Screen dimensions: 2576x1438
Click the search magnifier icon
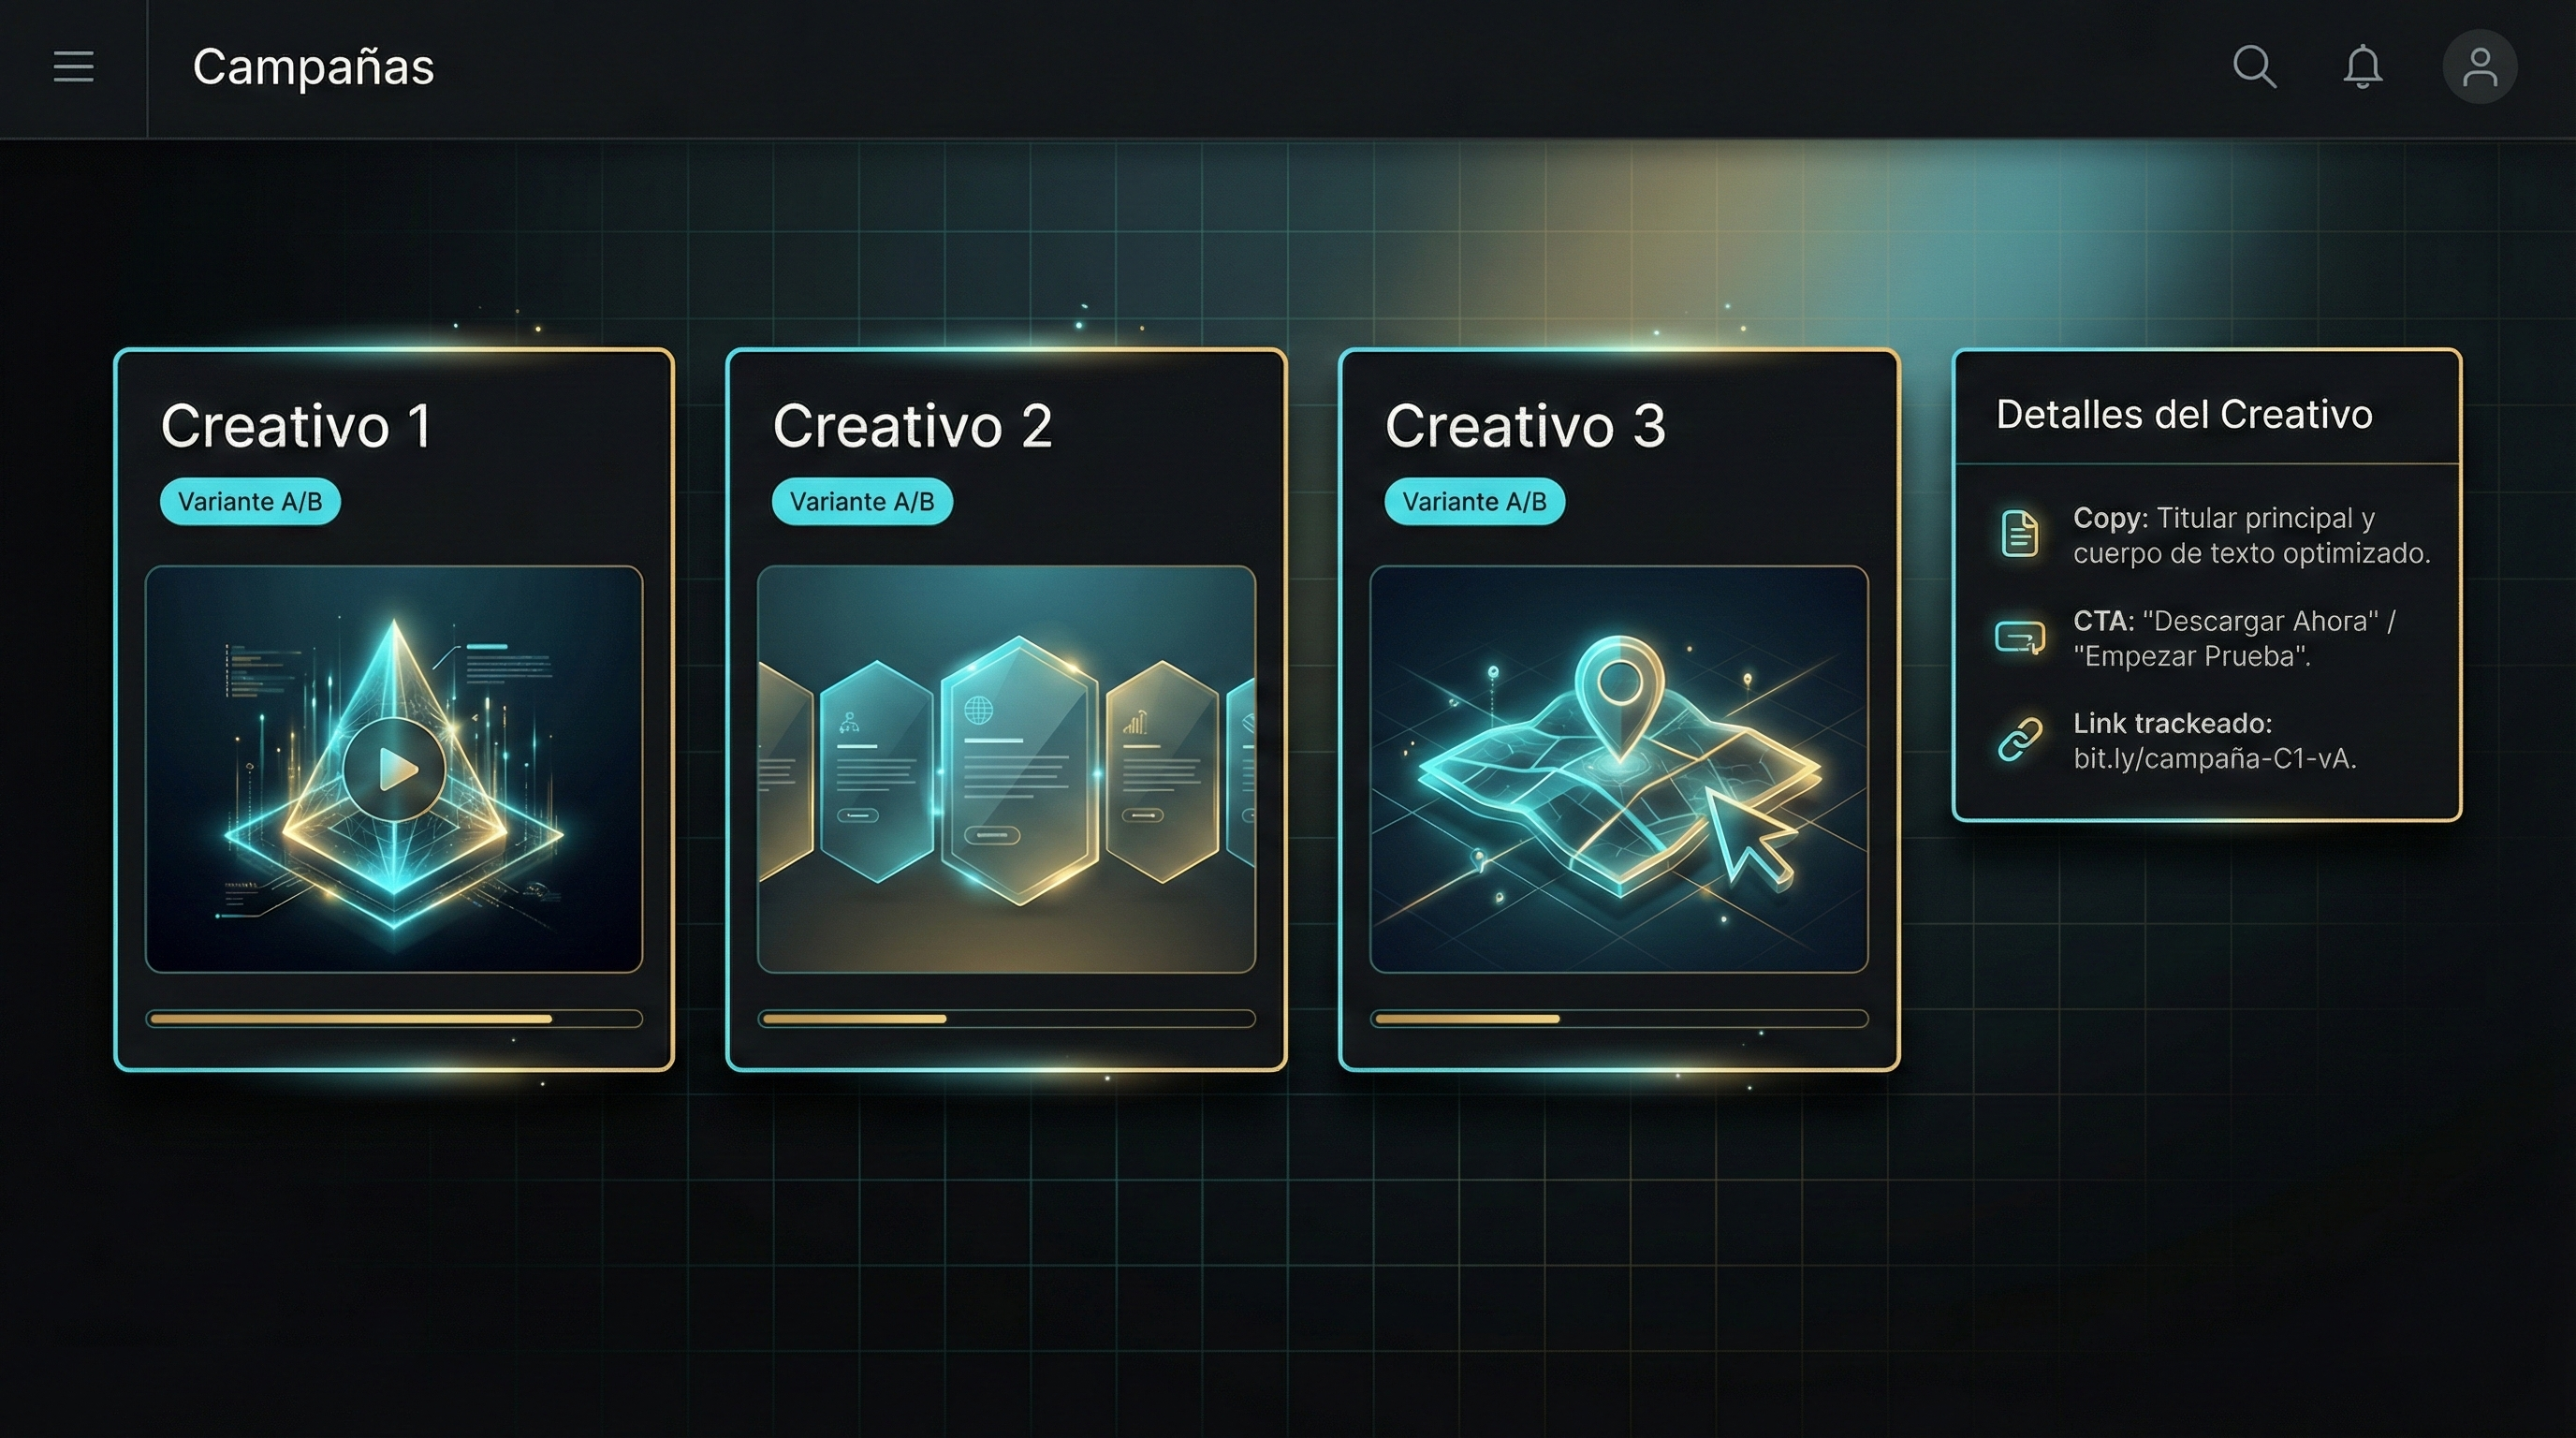click(x=2254, y=67)
